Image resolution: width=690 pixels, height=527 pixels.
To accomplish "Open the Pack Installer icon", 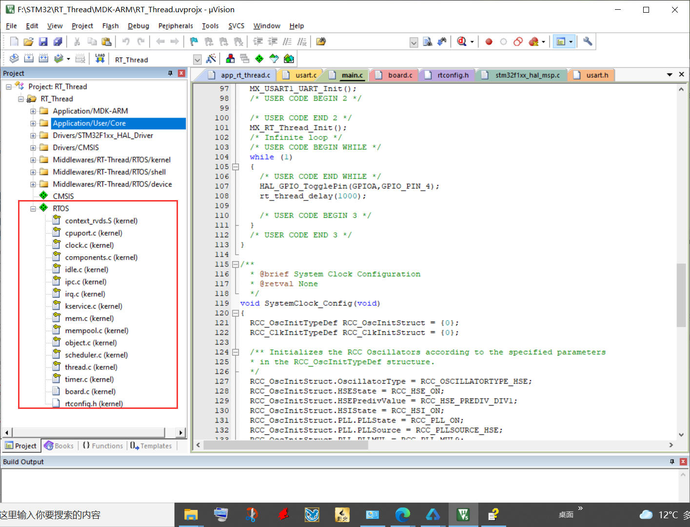I will [x=289, y=59].
